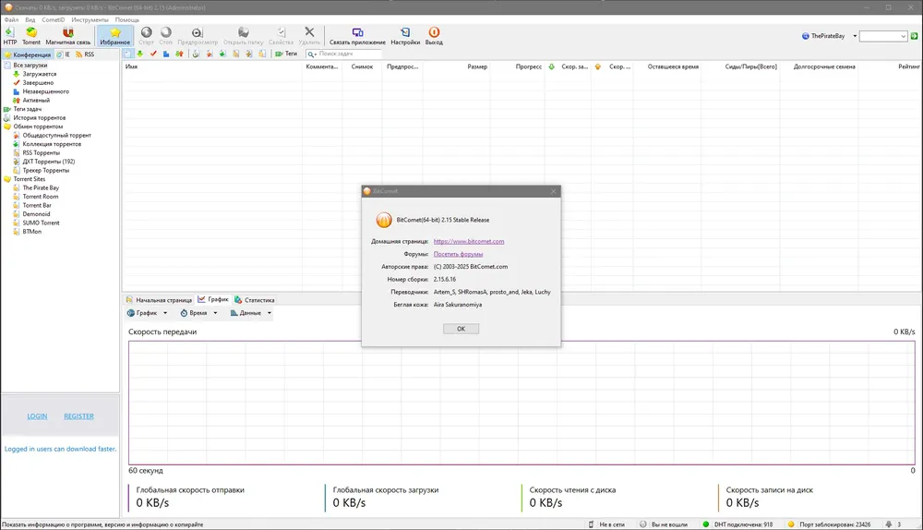The height and width of the screenshot is (530, 923).
Task: Click the REGISTER link
Action: pyautogui.click(x=78, y=416)
